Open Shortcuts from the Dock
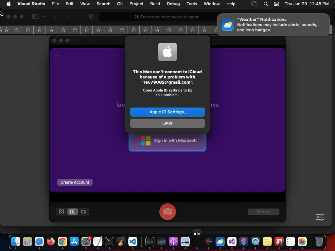 point(243,242)
